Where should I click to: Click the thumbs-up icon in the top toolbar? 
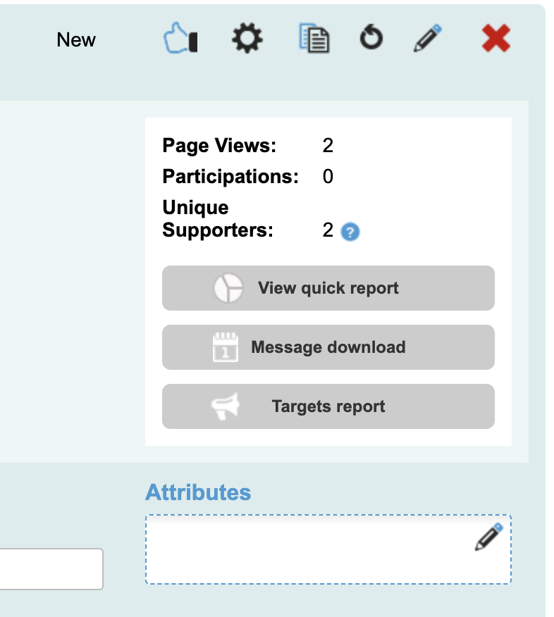point(179,39)
